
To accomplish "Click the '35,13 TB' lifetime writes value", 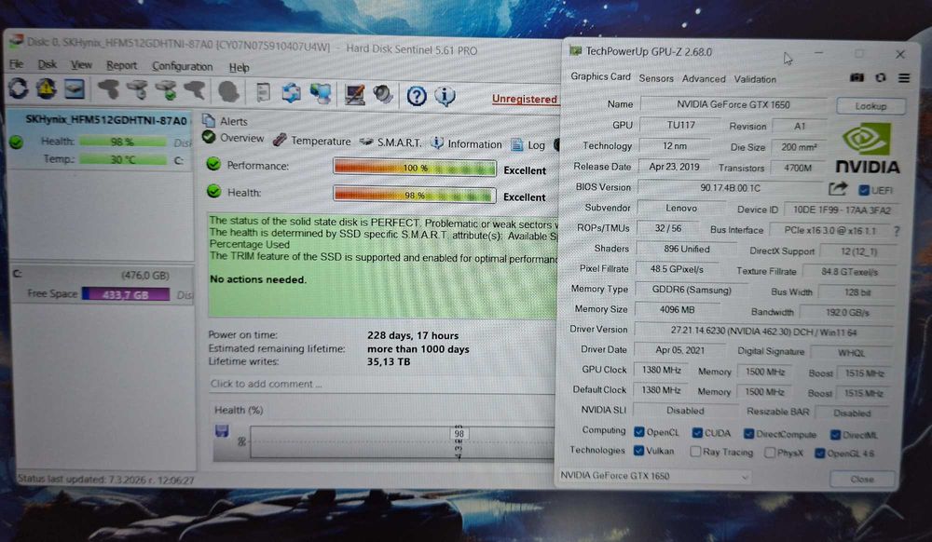I will pyautogui.click(x=388, y=361).
